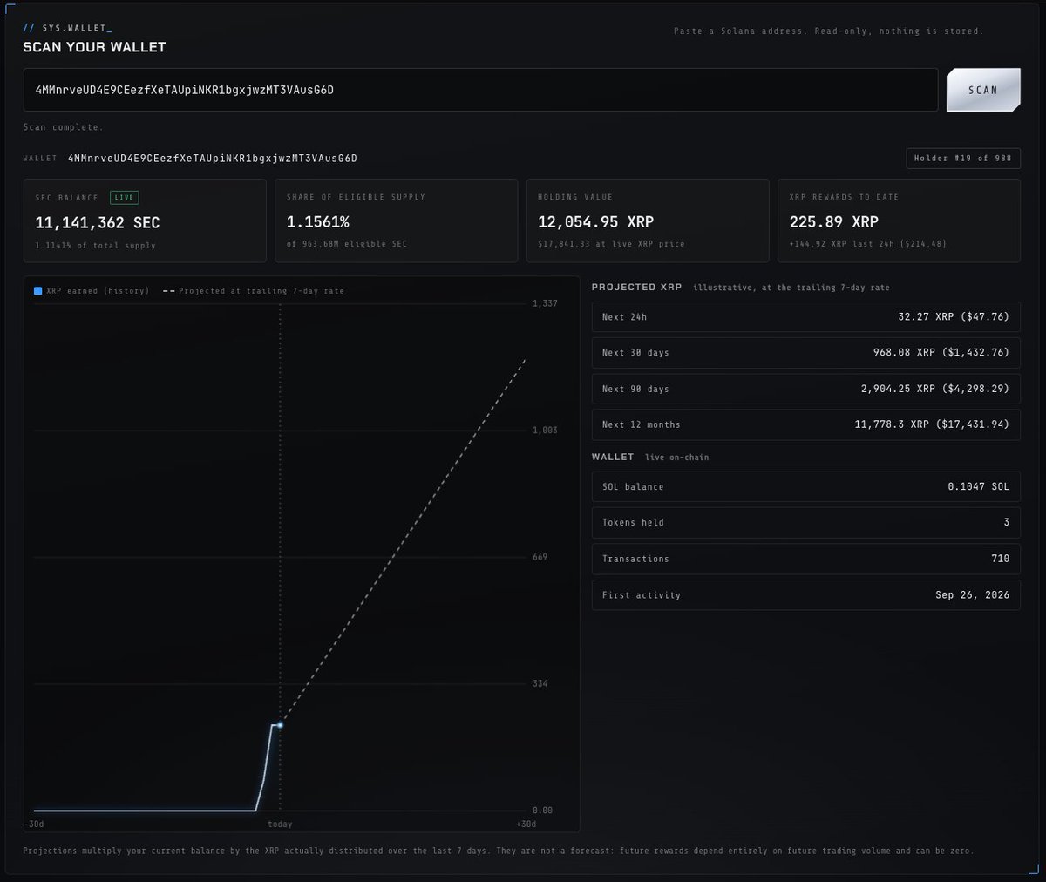Select the 11,141,362 SEC balance value

(x=98, y=223)
